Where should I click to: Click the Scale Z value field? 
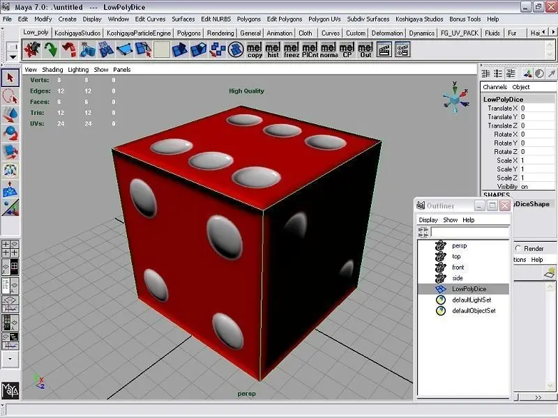(537, 178)
